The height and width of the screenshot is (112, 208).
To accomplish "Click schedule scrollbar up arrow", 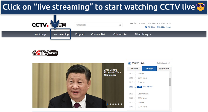I will coord(170,73).
